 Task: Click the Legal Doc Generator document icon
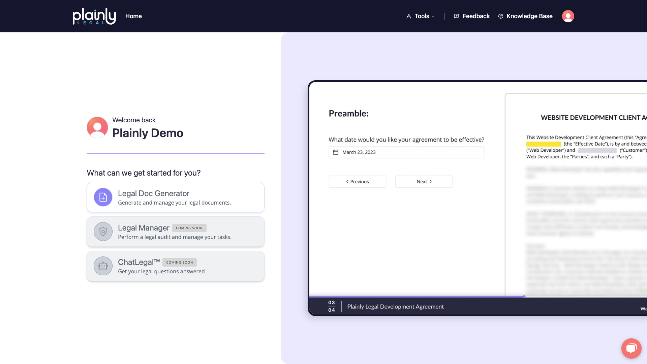click(103, 197)
